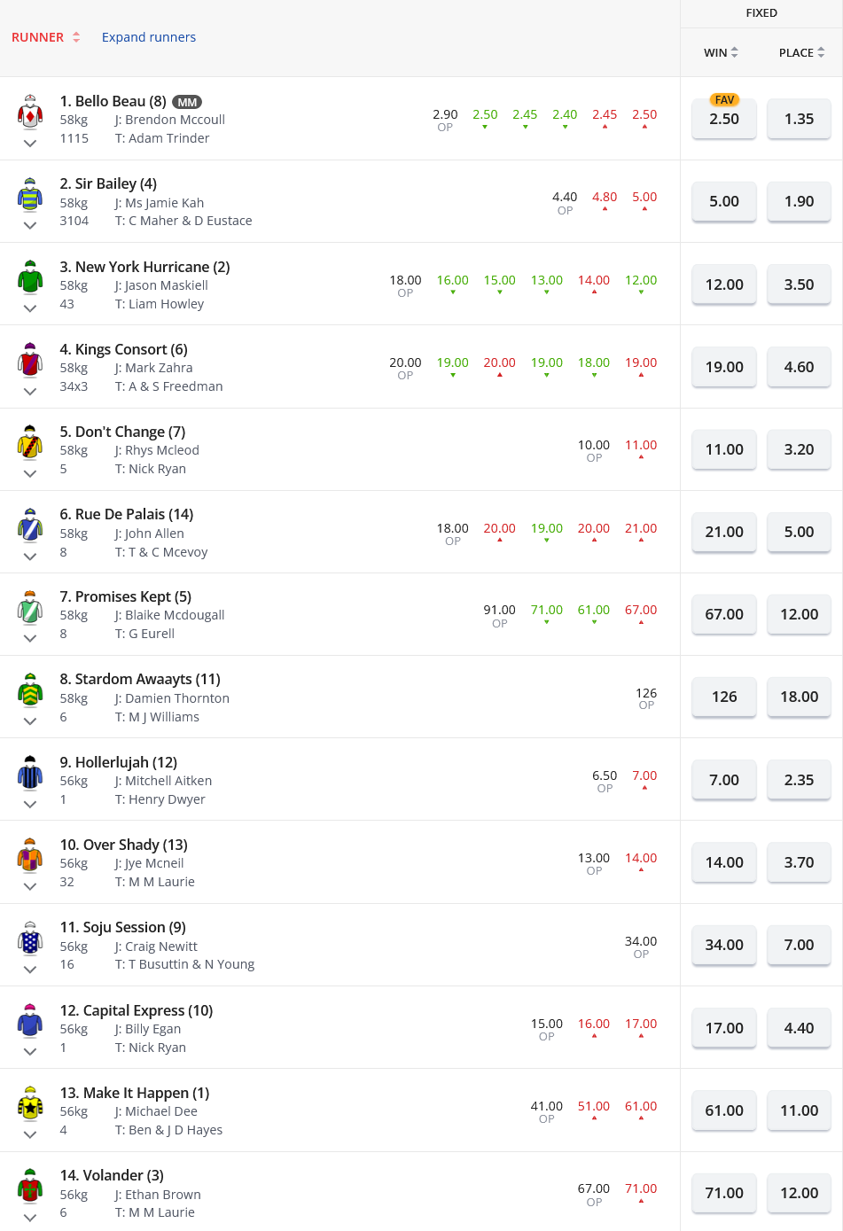Click Hollerlujah striped silks icon

pos(30,772)
